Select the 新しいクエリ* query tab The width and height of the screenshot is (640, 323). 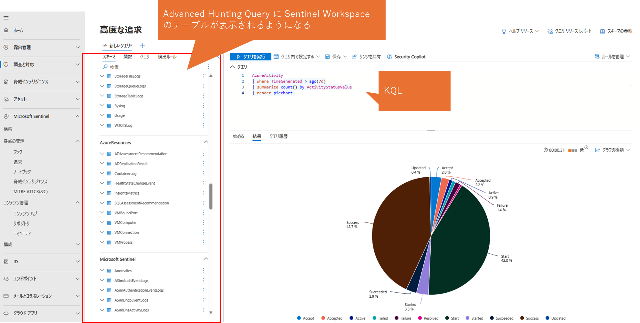[x=117, y=46]
